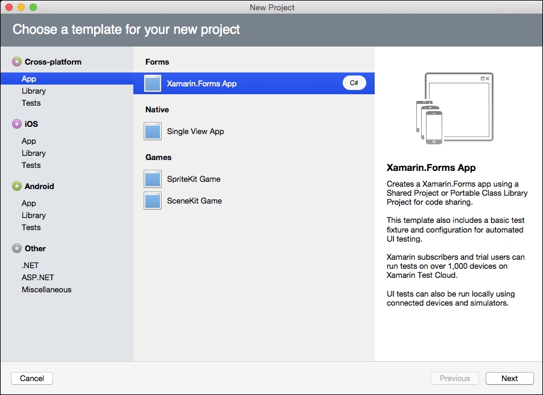
Task: Click the SpriteKit Game template icon
Action: coord(153,179)
